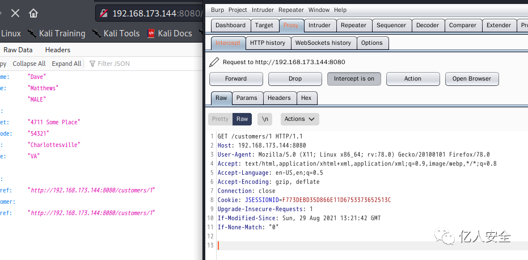
Task: Select the Hex message tab
Action: [306, 98]
